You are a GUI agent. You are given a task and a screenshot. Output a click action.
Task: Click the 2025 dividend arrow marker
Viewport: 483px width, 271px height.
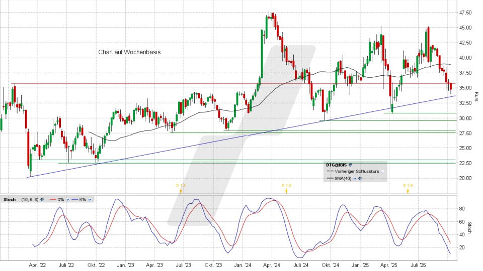click(x=408, y=191)
